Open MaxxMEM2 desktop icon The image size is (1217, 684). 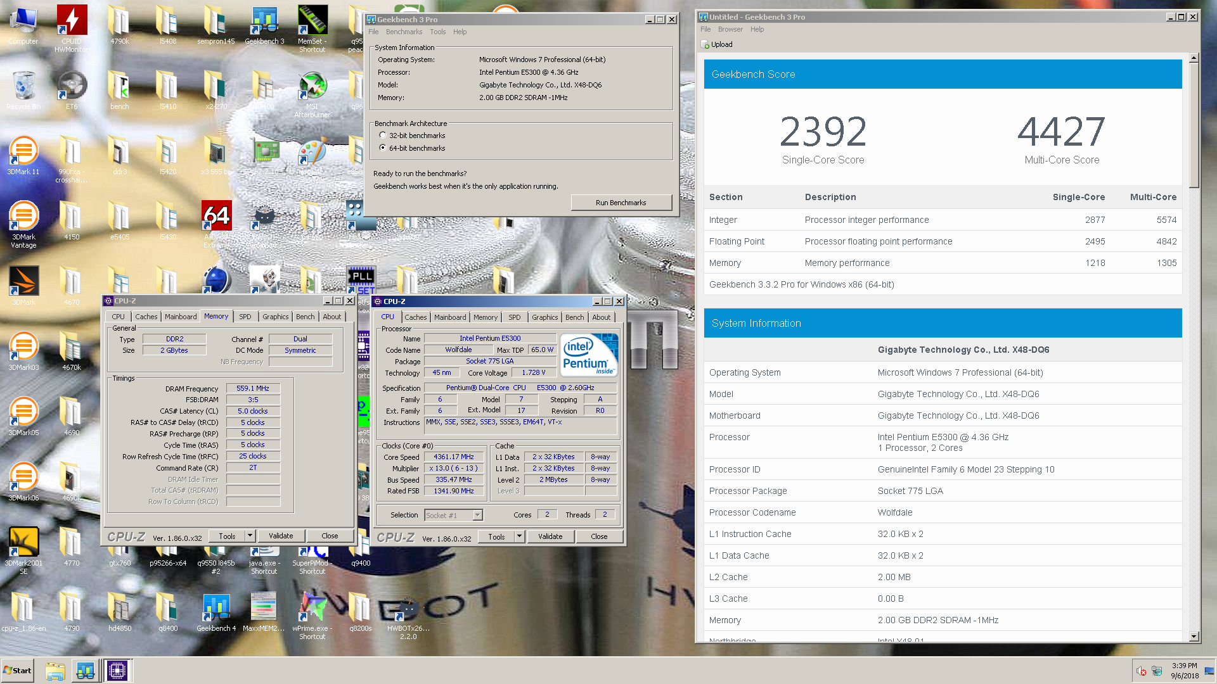(x=264, y=612)
